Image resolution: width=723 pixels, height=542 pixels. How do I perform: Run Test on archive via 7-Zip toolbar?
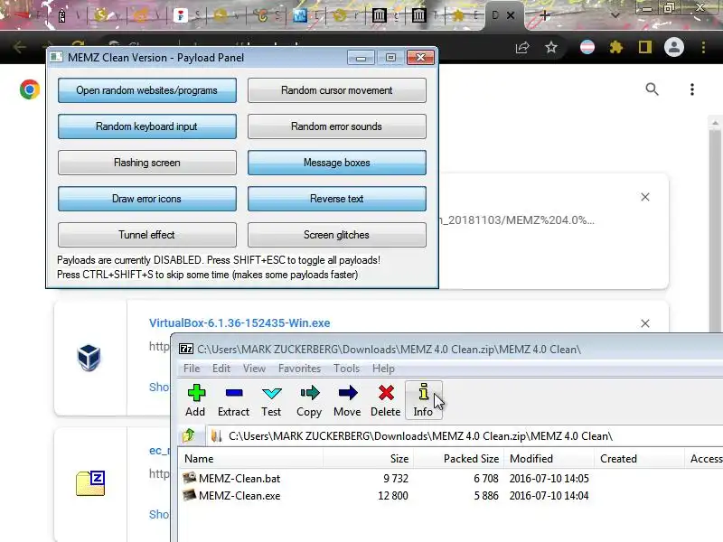(x=271, y=400)
